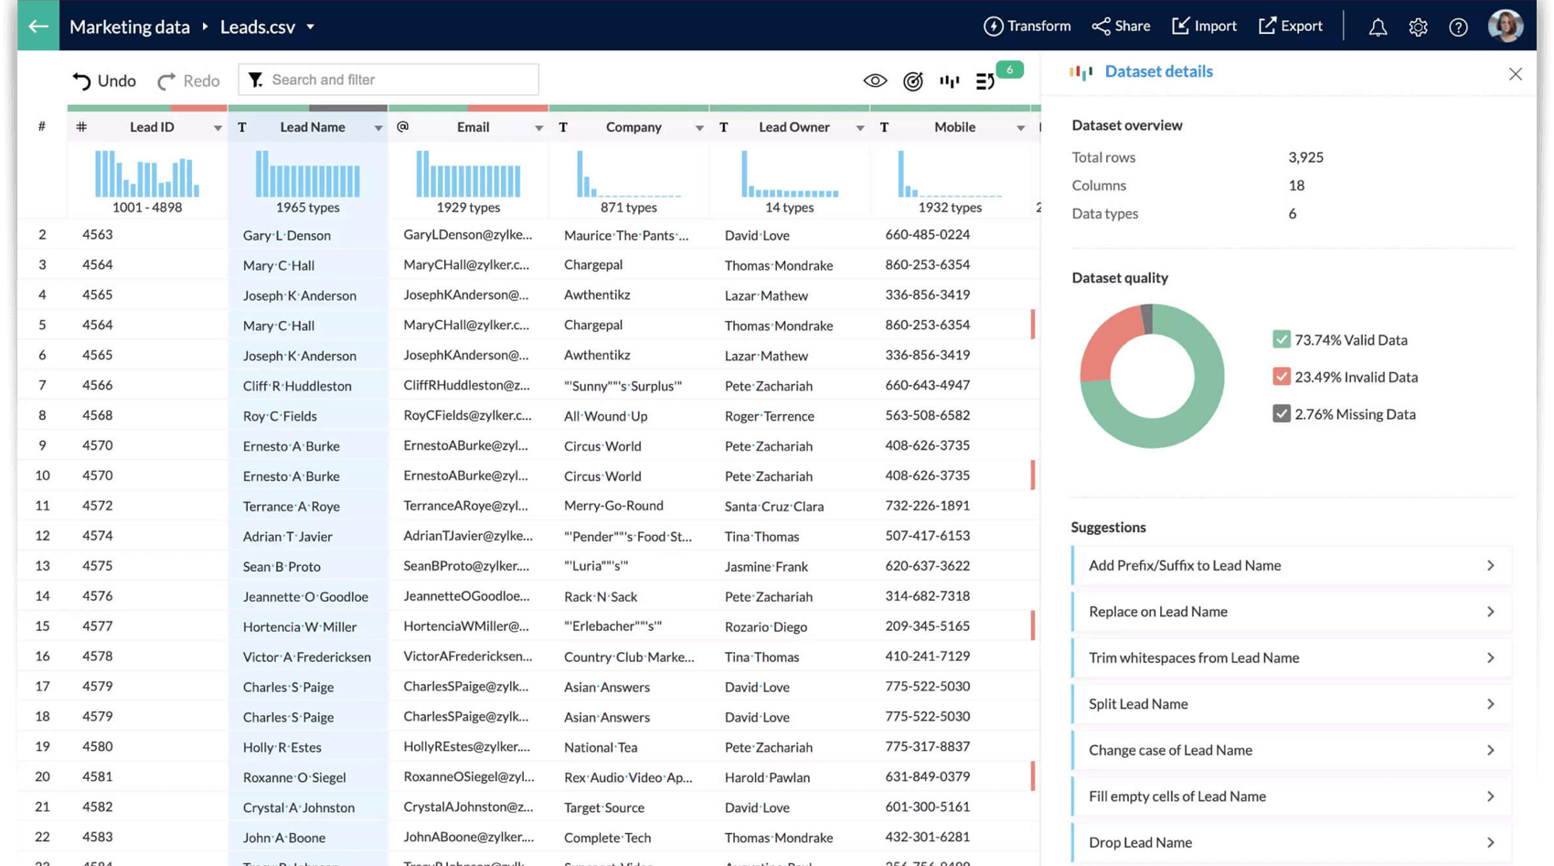Click the Undo button
The width and height of the screenshot is (1554, 866).
(x=102, y=80)
